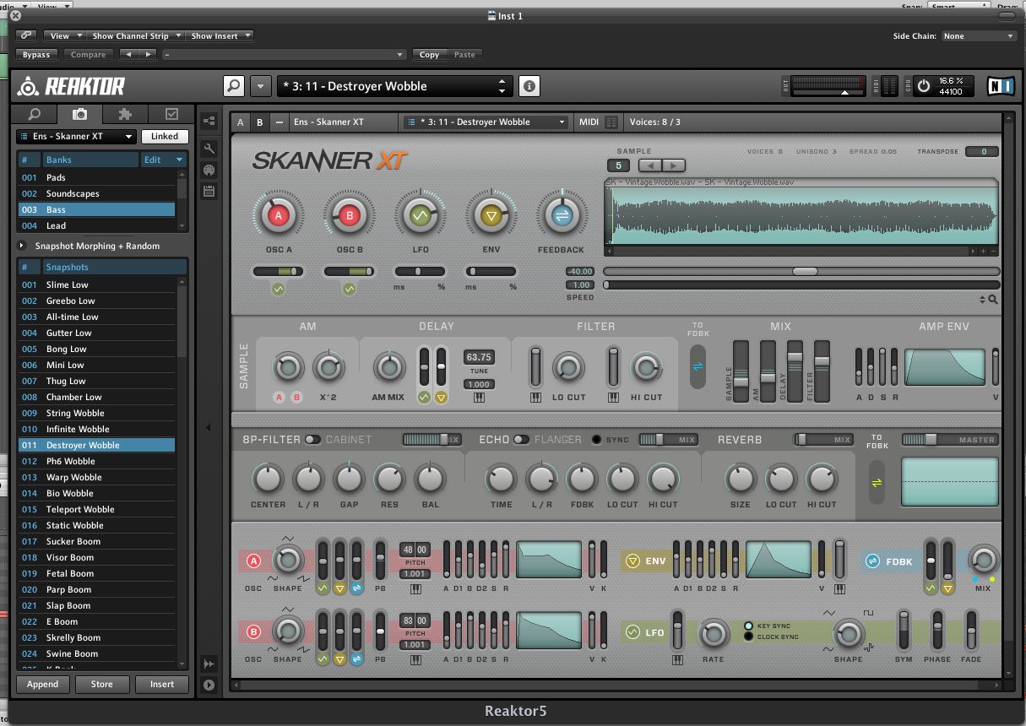Open Show Insert dropdown

point(220,35)
